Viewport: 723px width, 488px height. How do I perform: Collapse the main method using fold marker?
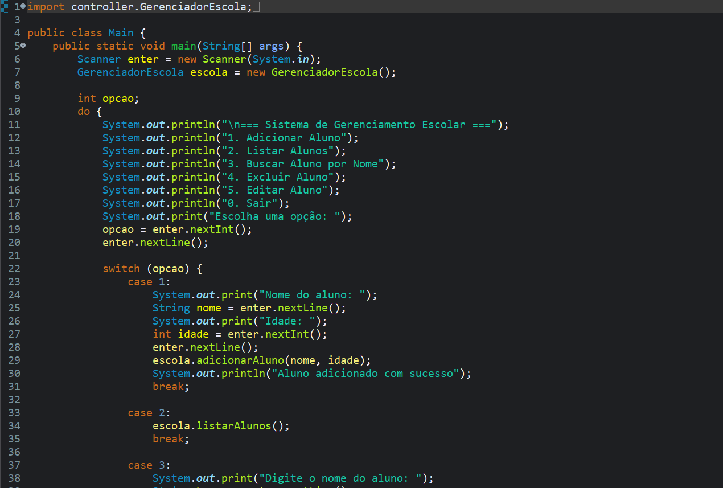tap(23, 46)
